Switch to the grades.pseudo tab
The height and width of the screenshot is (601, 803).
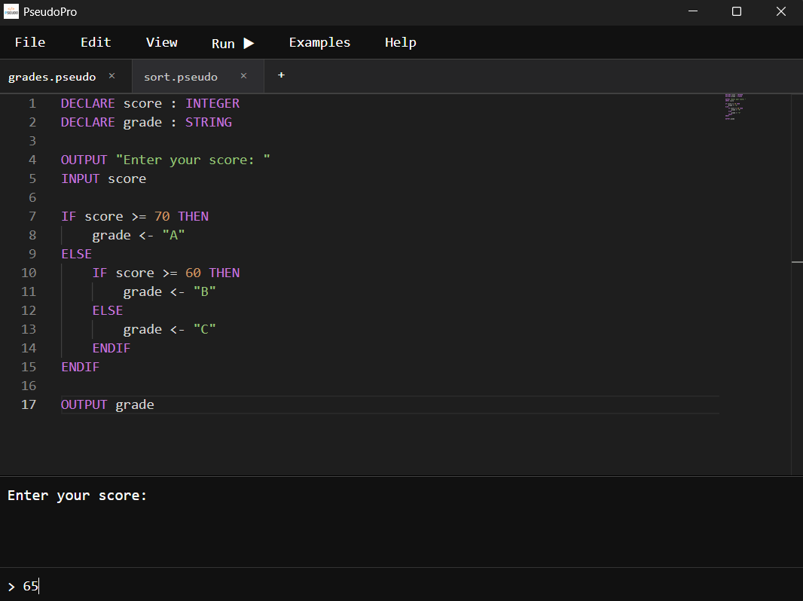[52, 77]
